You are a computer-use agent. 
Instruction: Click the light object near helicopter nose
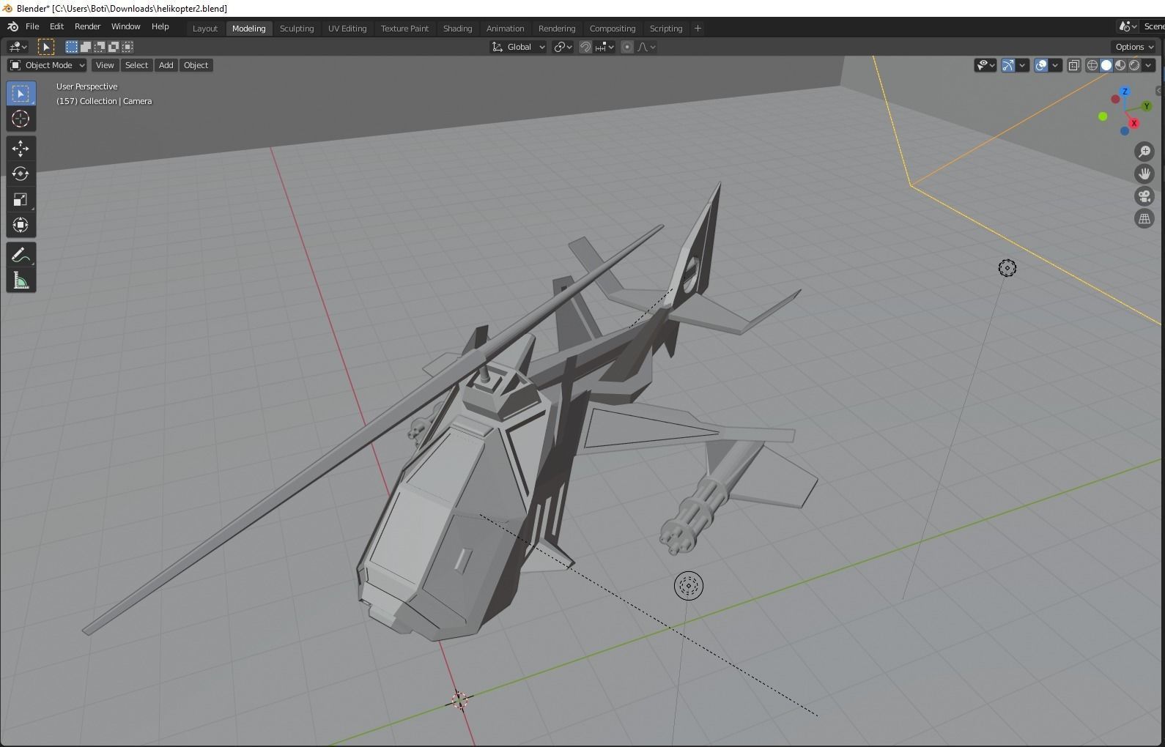point(688,586)
